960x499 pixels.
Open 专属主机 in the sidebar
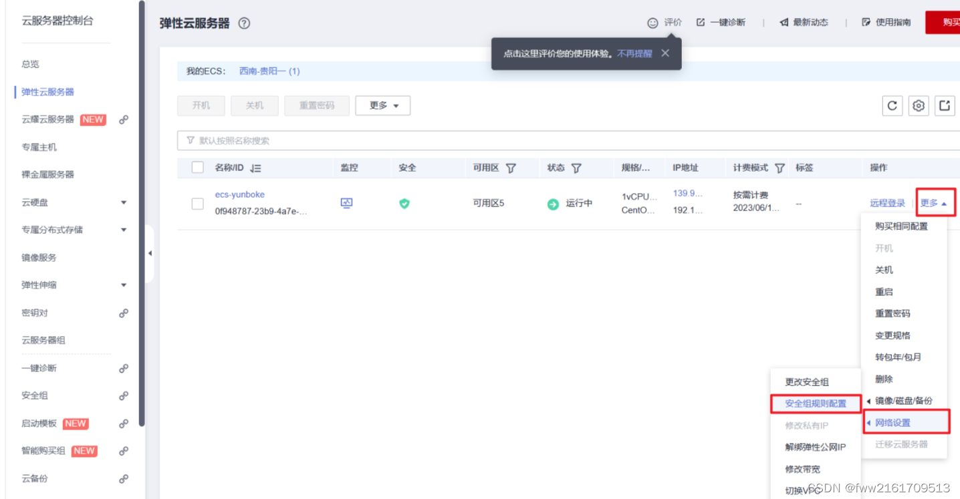click(x=39, y=147)
